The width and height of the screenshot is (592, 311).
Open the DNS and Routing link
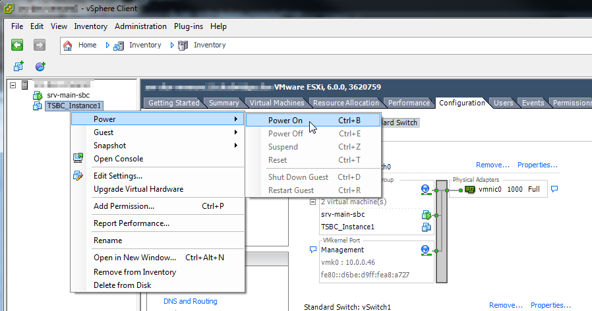(x=191, y=301)
